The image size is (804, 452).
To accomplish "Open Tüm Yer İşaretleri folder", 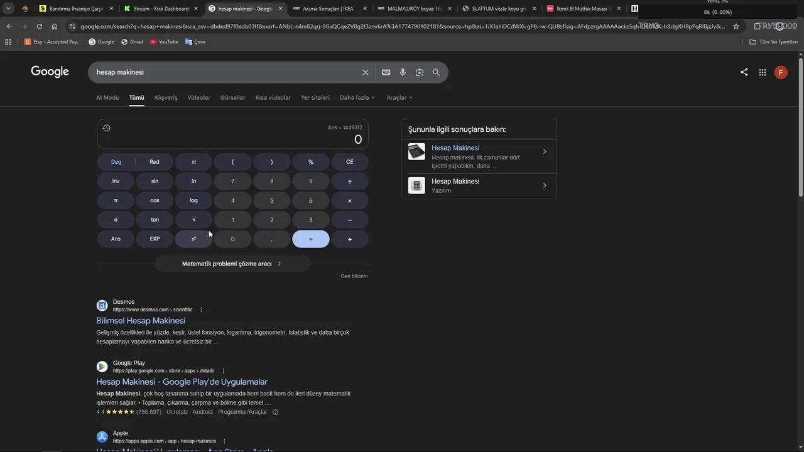I will tap(774, 41).
